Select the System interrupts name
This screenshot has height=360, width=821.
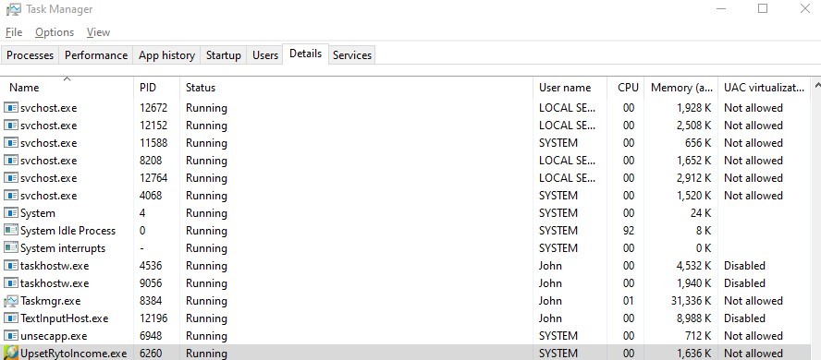[x=63, y=248]
